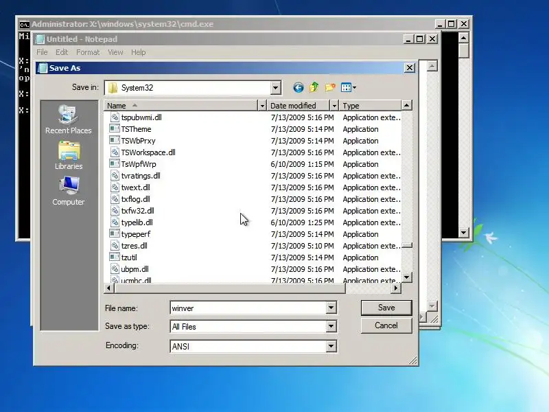
Task: Select the typelib.dll file icon
Action: point(115,222)
